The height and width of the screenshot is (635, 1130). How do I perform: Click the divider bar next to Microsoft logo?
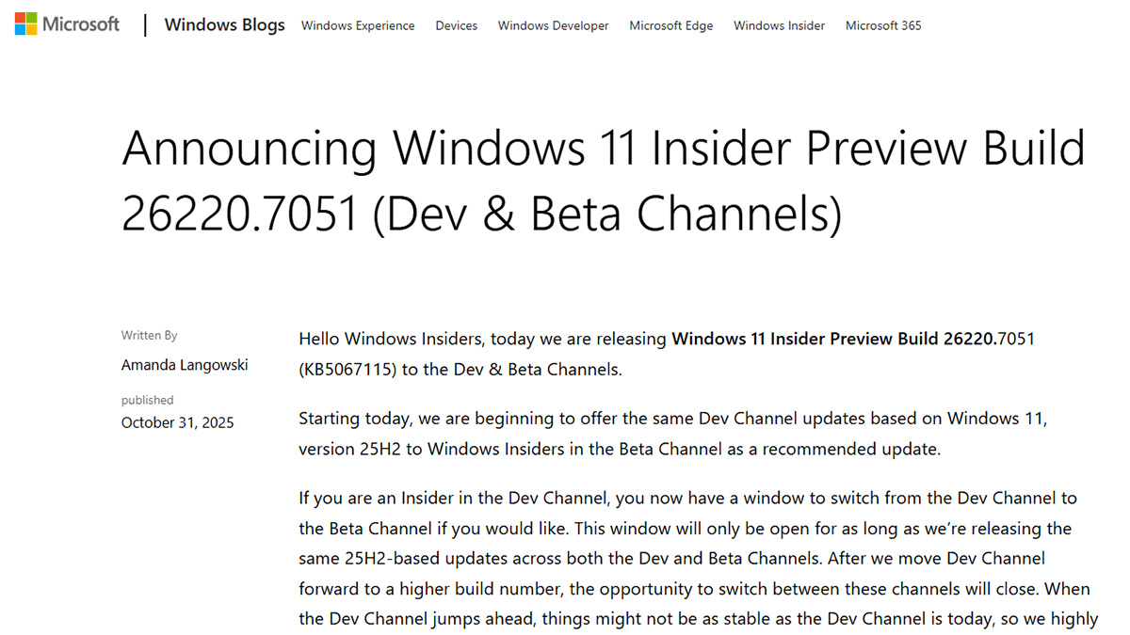tap(144, 24)
